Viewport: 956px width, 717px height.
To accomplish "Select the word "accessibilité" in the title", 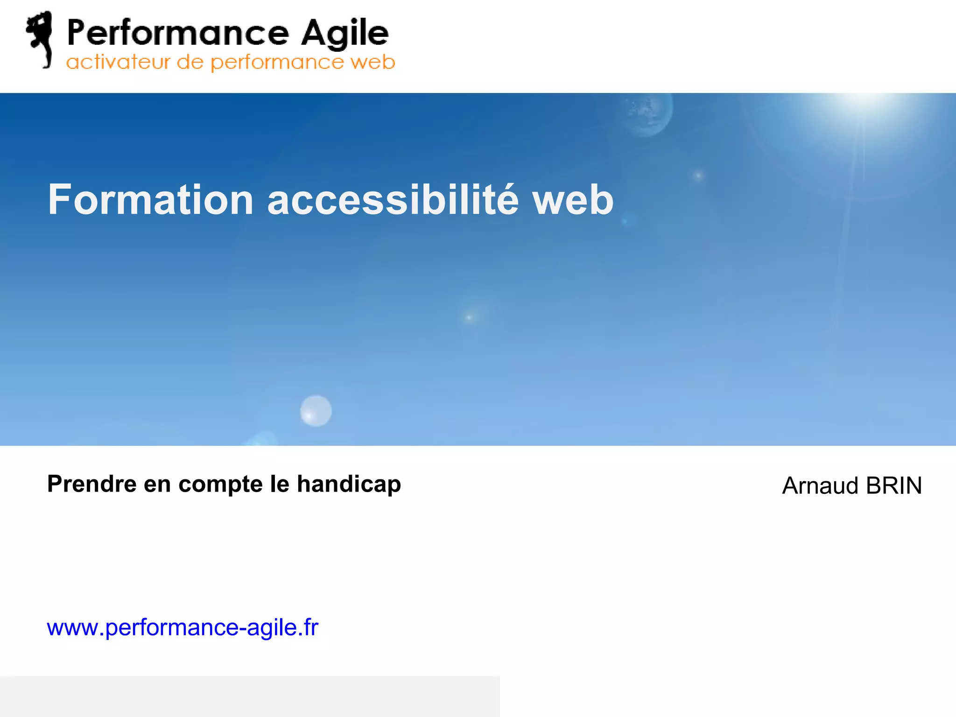I will [x=393, y=200].
